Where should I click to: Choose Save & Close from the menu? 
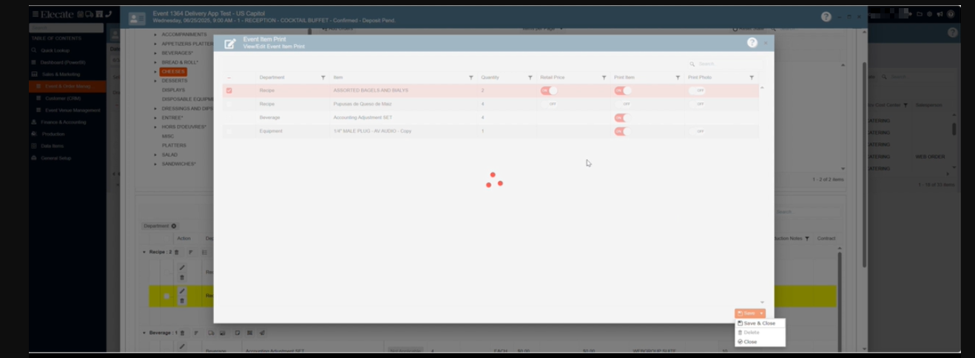click(x=759, y=323)
